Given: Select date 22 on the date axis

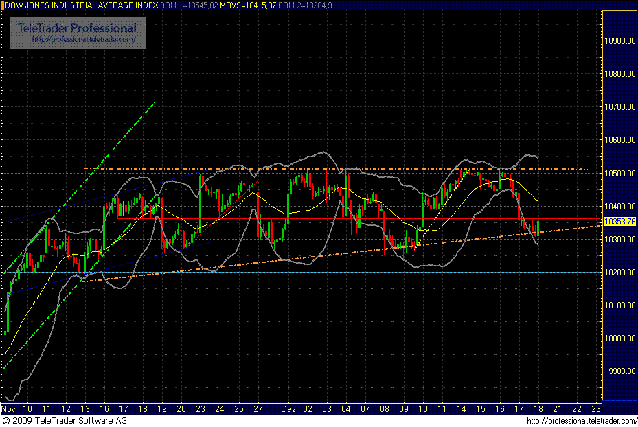Looking at the screenshot, I should point(577,408).
